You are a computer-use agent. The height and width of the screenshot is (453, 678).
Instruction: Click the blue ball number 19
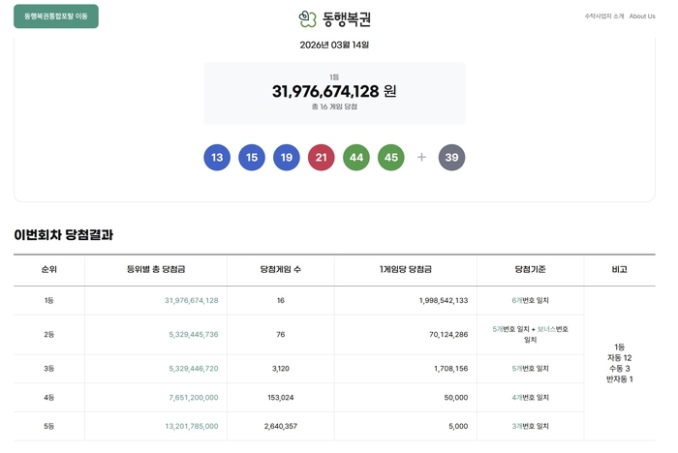click(287, 158)
